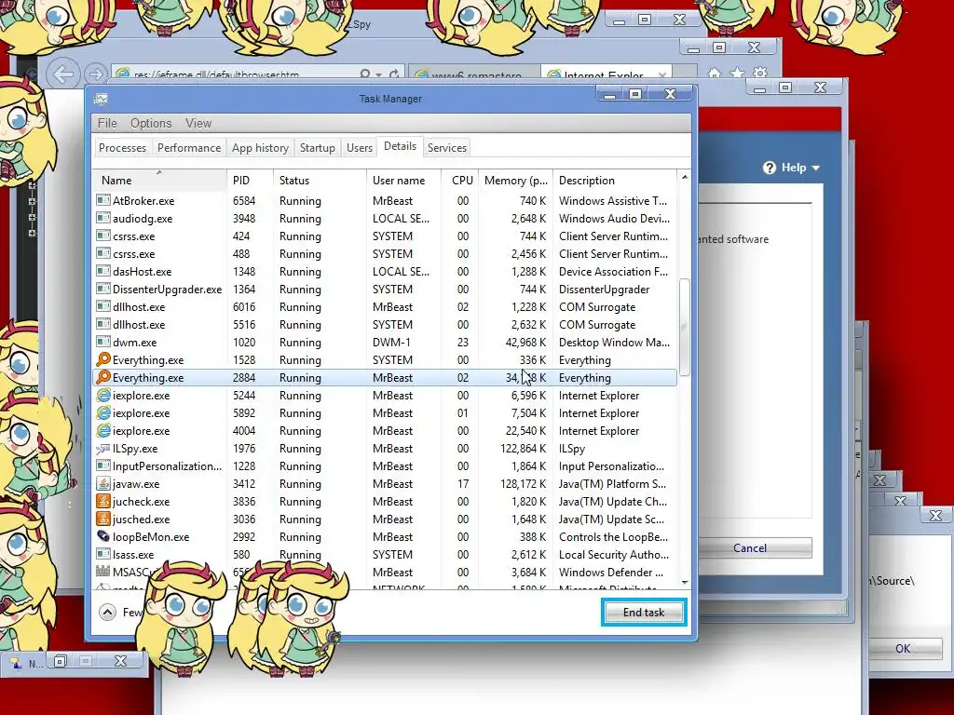Select the 'Desktop Window Ma...' description cell
Screen dimensions: 954x715
click(x=614, y=343)
